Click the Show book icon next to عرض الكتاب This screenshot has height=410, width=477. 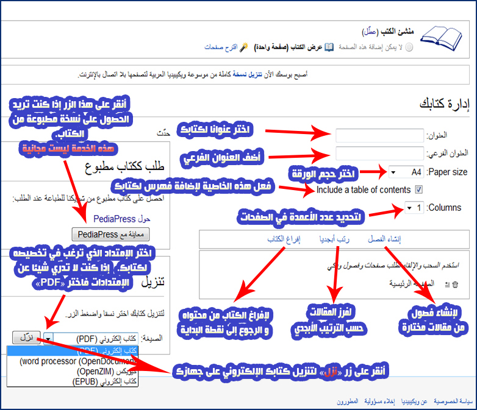click(x=329, y=47)
